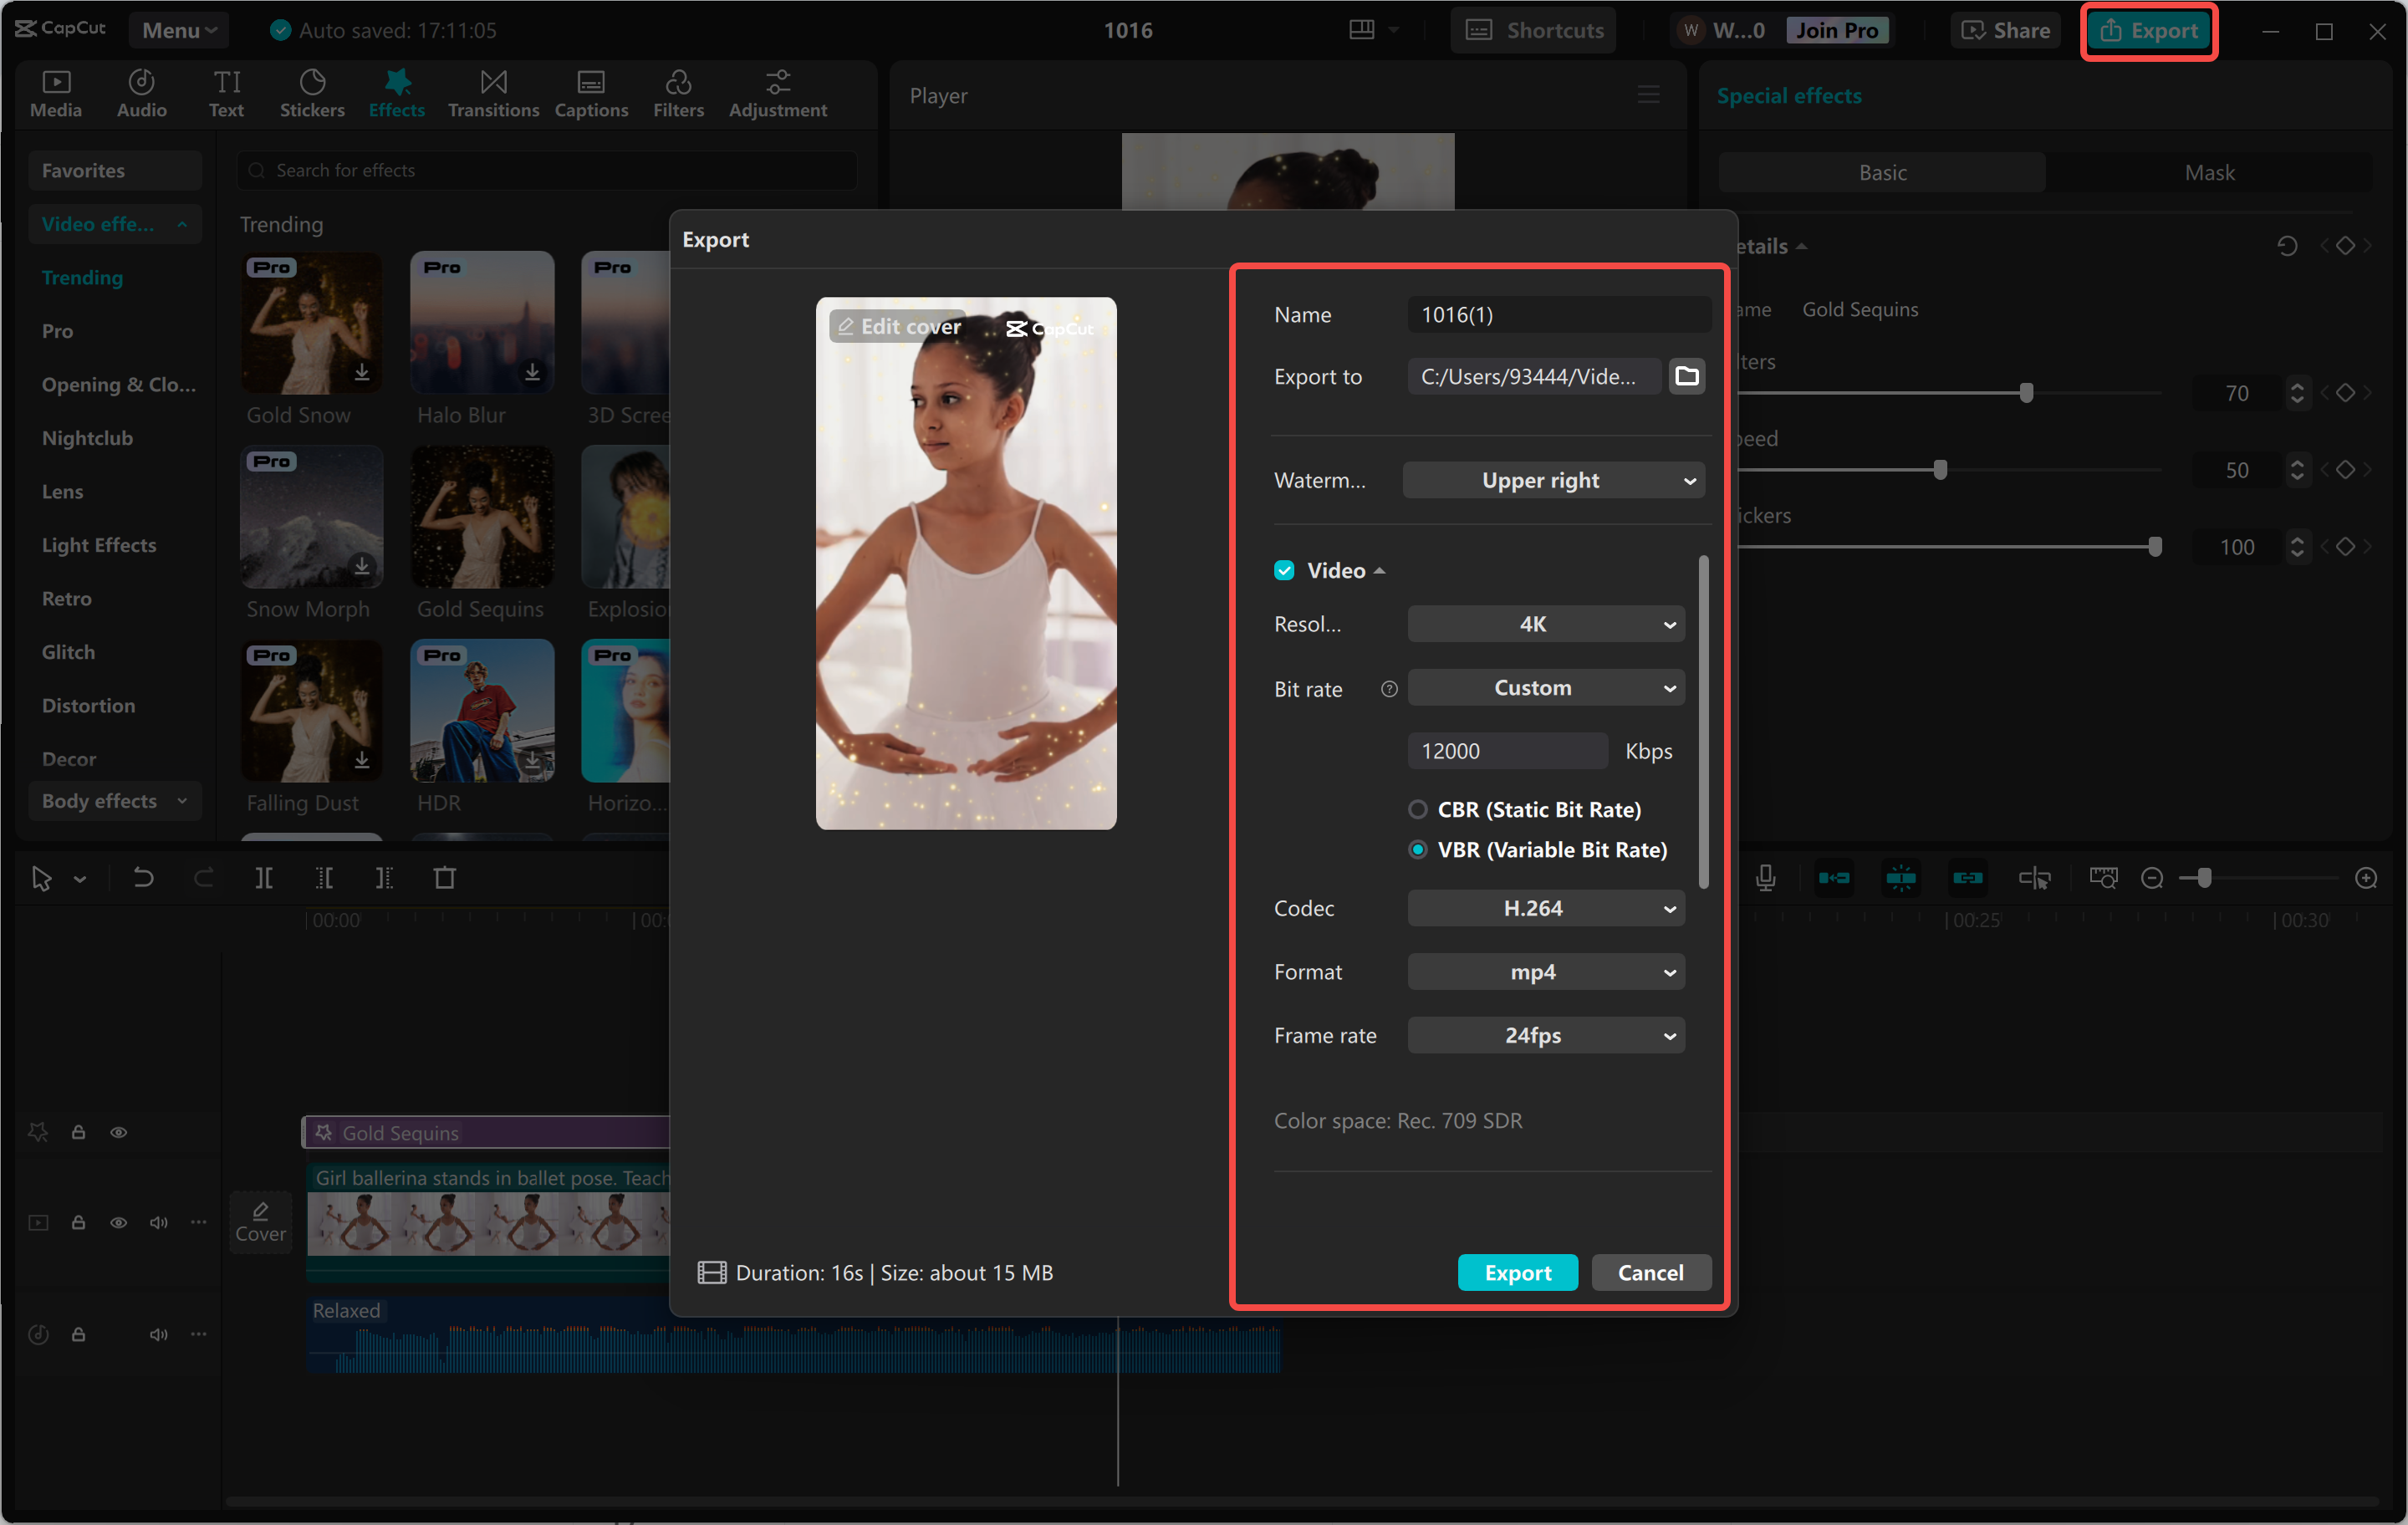Image resolution: width=2408 pixels, height=1525 pixels.
Task: Enable CBR (Static Bit Rate)
Action: click(x=1418, y=809)
